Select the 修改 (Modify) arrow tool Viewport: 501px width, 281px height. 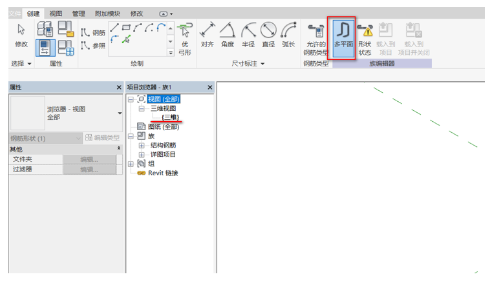coord(21,35)
